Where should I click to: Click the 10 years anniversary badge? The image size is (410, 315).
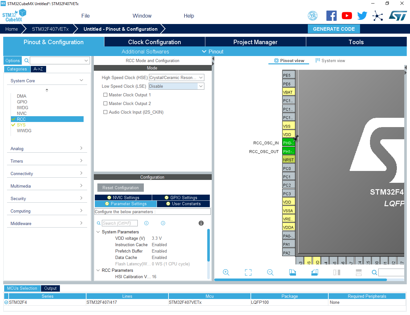(x=313, y=16)
